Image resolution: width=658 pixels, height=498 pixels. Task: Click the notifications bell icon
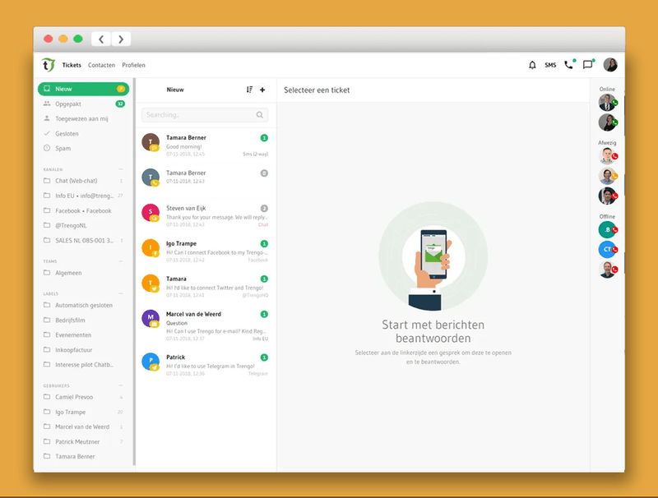532,65
